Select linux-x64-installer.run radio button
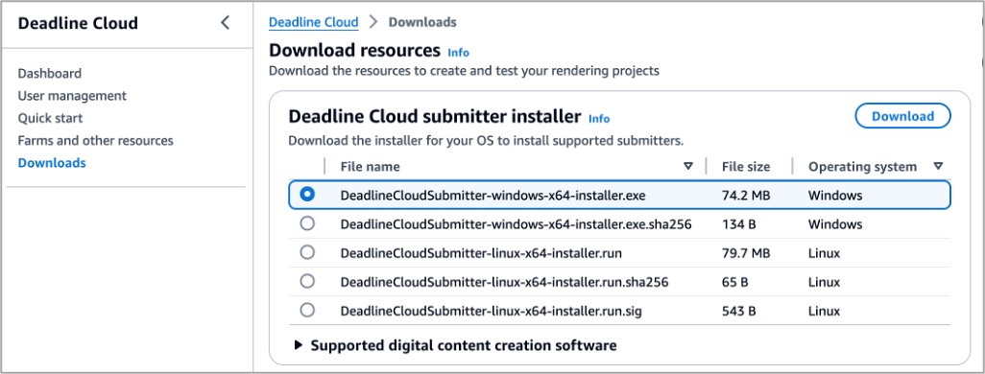This screenshot has height=374, width=985. 307,252
